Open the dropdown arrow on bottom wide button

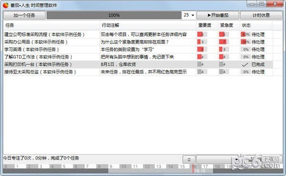tap(236, 160)
